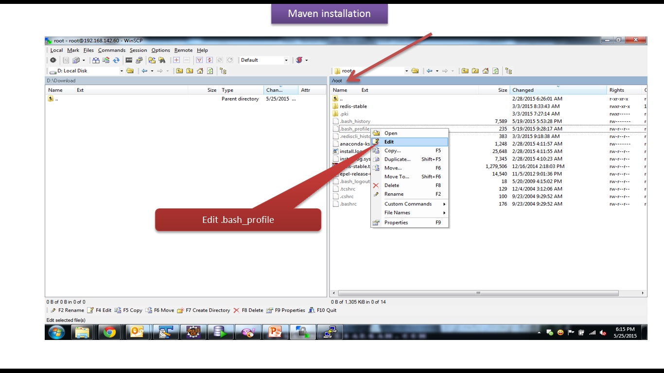Image resolution: width=664 pixels, height=373 pixels.
Task: Expand File Names submenu in the context menu
Action: 409,213
